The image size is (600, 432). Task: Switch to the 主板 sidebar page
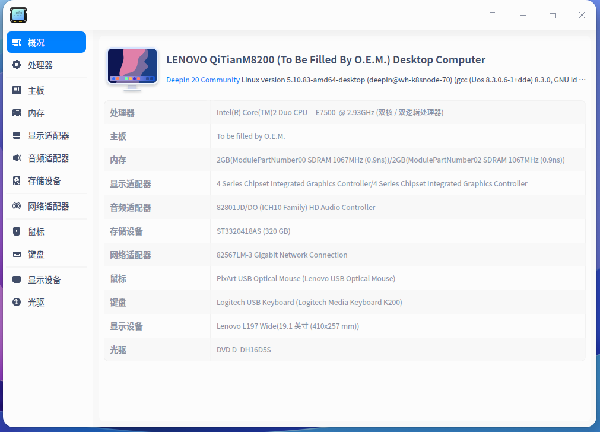pos(46,91)
